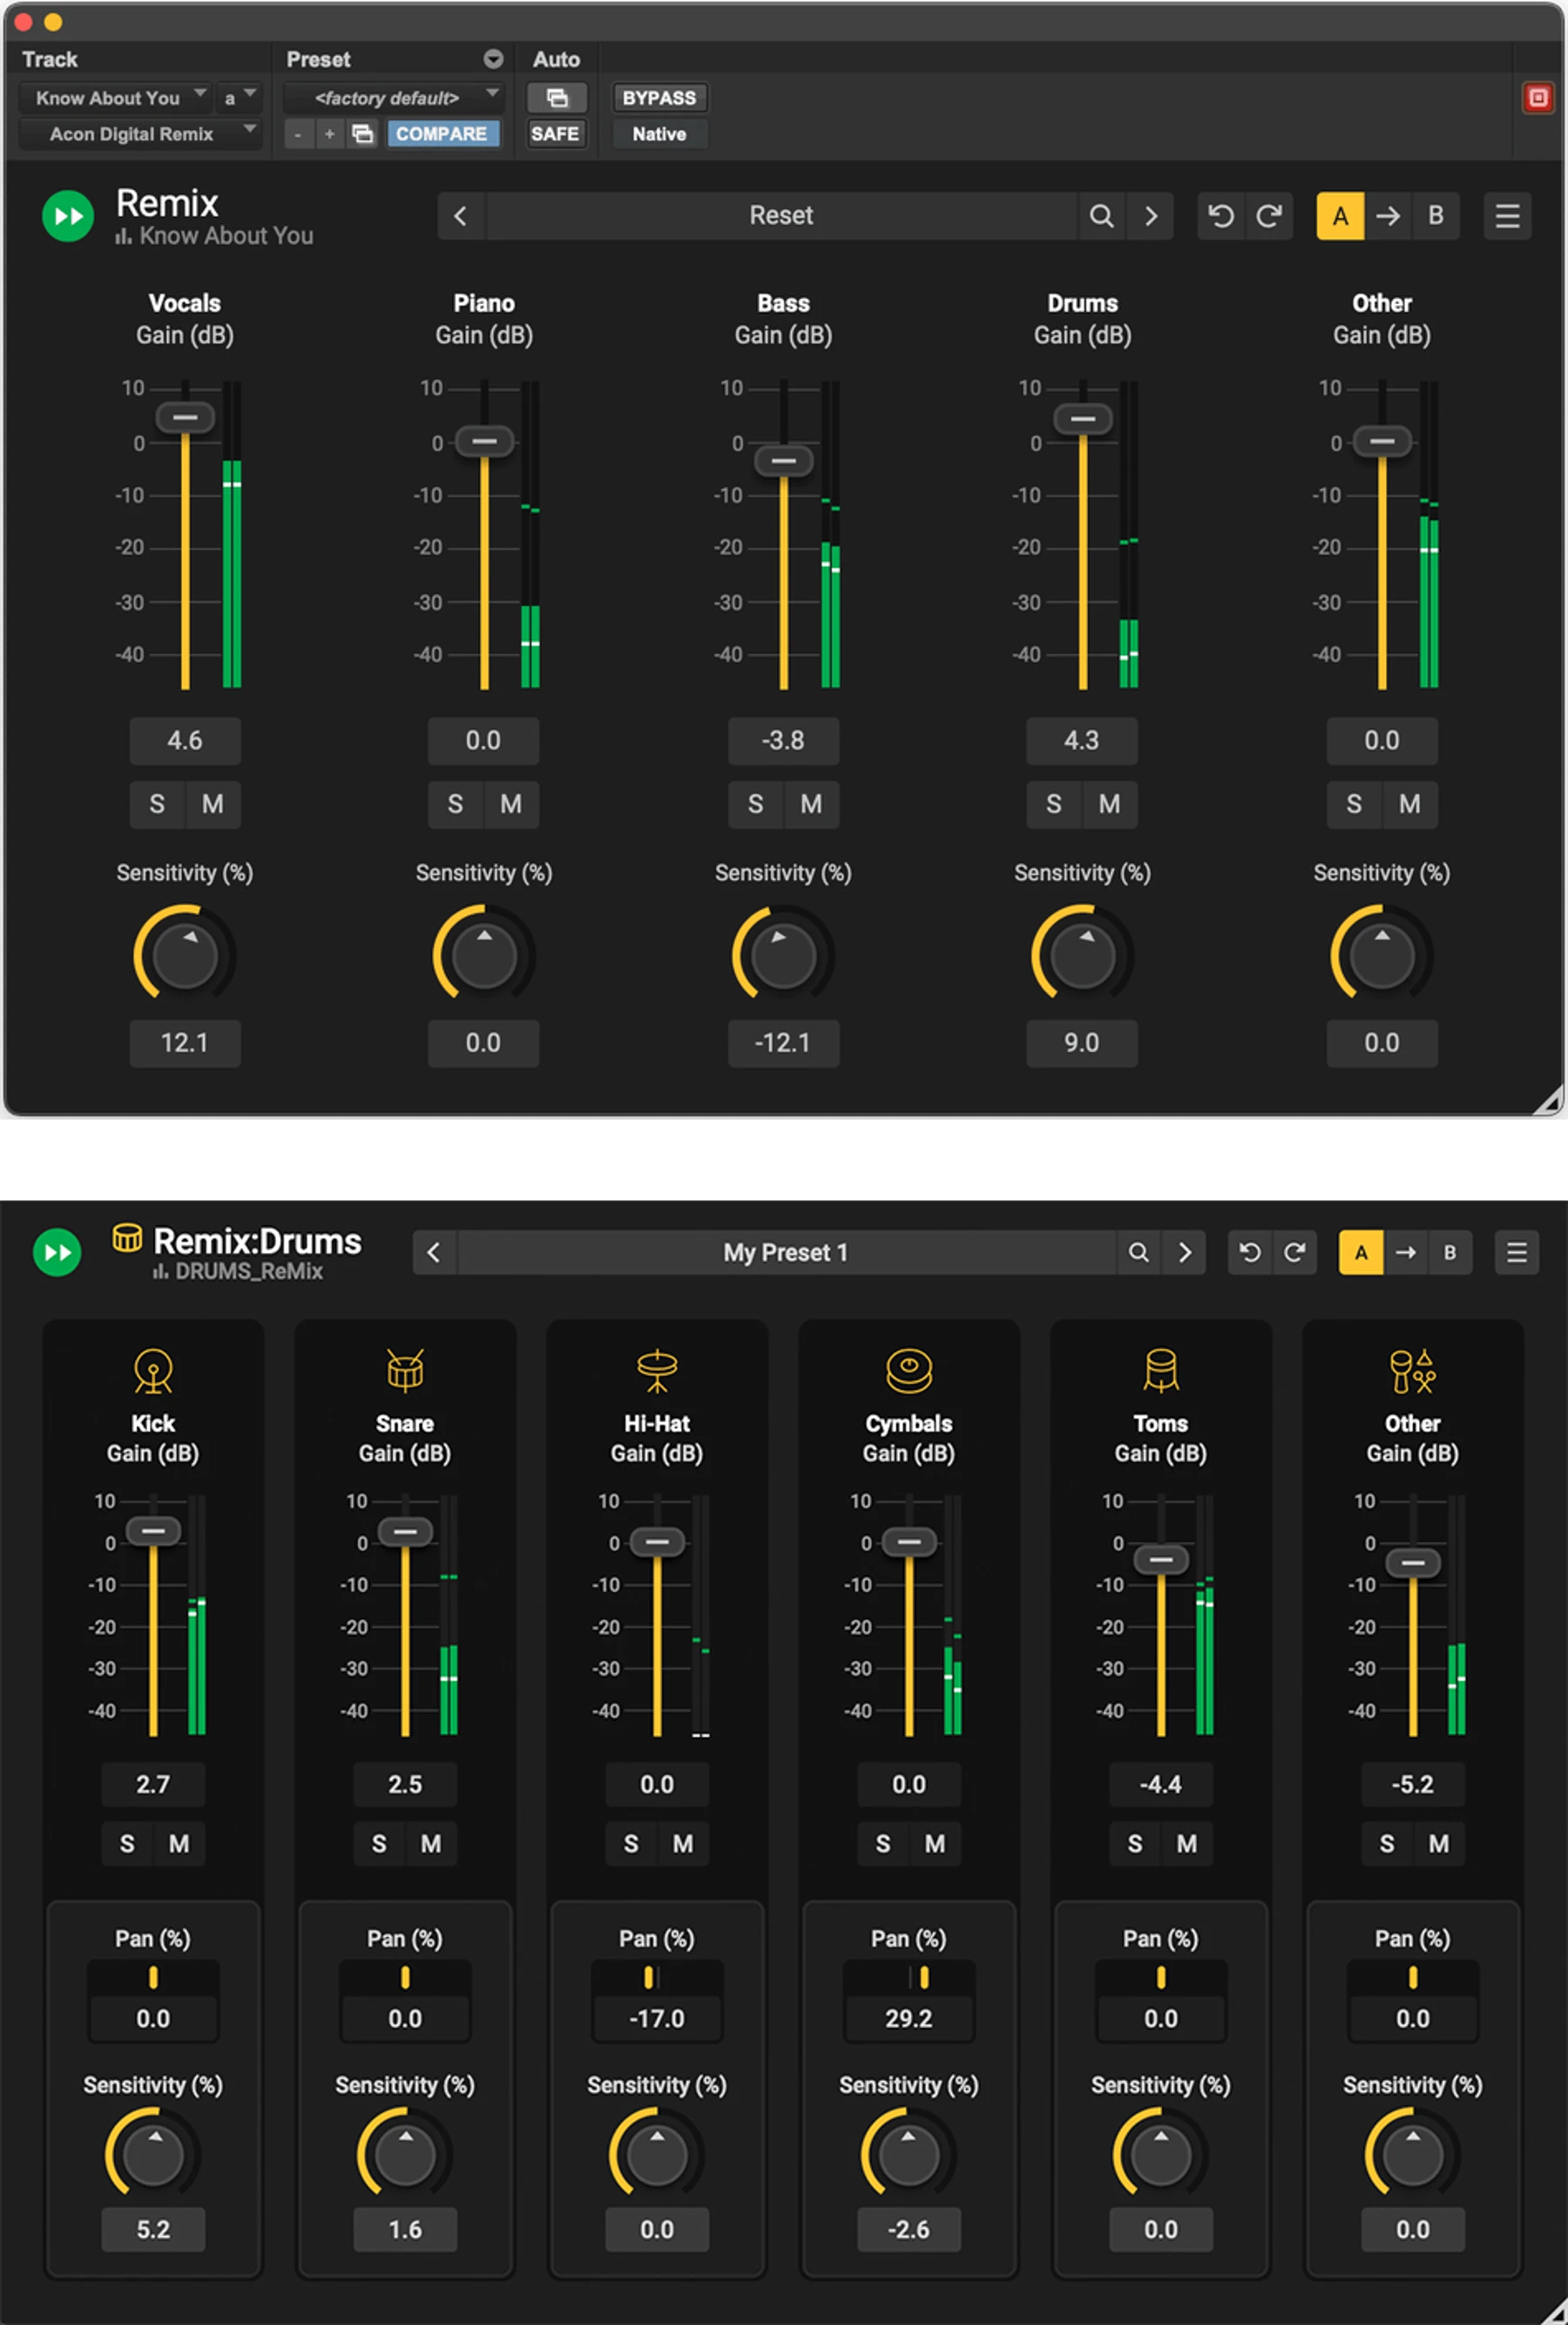Image resolution: width=1568 pixels, height=2325 pixels.
Task: Click the Cymbals icon
Action: point(909,1372)
